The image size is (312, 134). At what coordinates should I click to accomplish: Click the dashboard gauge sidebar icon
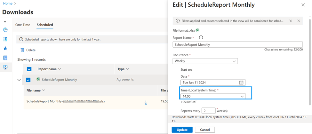tap(5, 30)
